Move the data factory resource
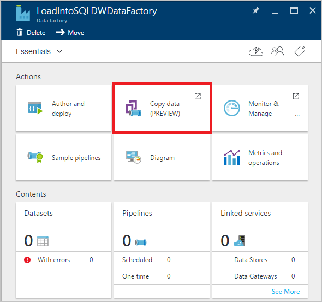The height and width of the screenshot is (302, 322). [x=70, y=32]
